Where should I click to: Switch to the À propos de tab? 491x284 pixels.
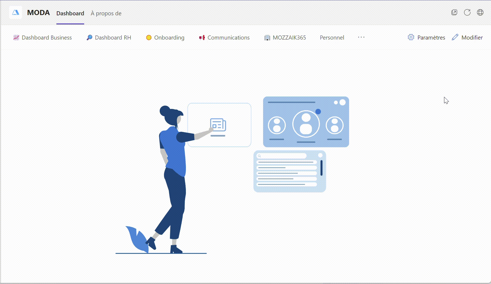pos(106,13)
